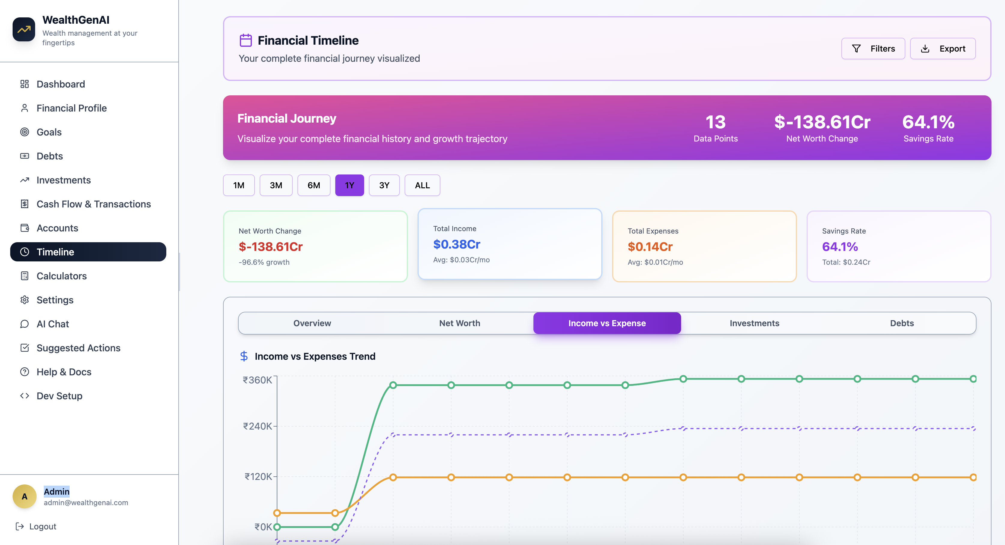Export the financial timeline data
The image size is (1005, 545).
(943, 48)
